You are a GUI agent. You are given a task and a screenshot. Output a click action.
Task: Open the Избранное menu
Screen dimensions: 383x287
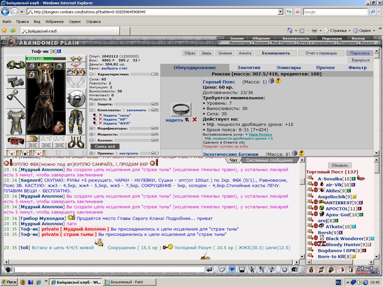pos(55,22)
